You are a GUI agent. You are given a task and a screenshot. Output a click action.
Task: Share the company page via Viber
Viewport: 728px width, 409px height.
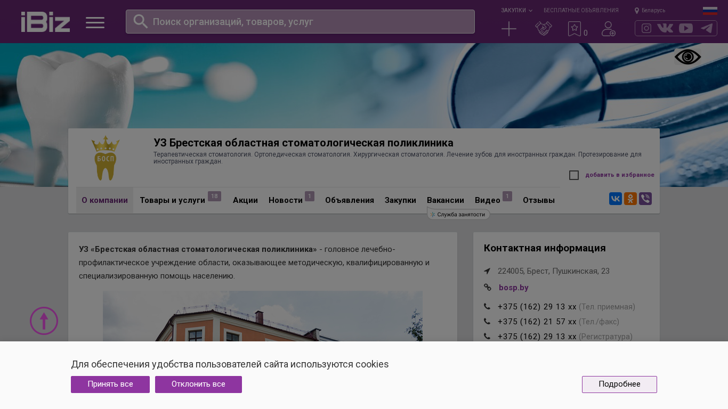pos(645,199)
